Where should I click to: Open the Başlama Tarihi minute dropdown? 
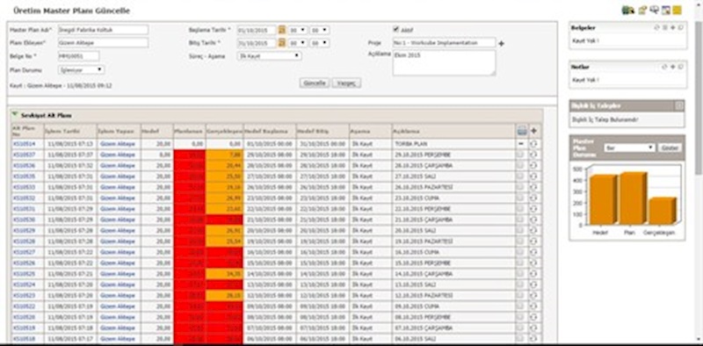coord(320,30)
